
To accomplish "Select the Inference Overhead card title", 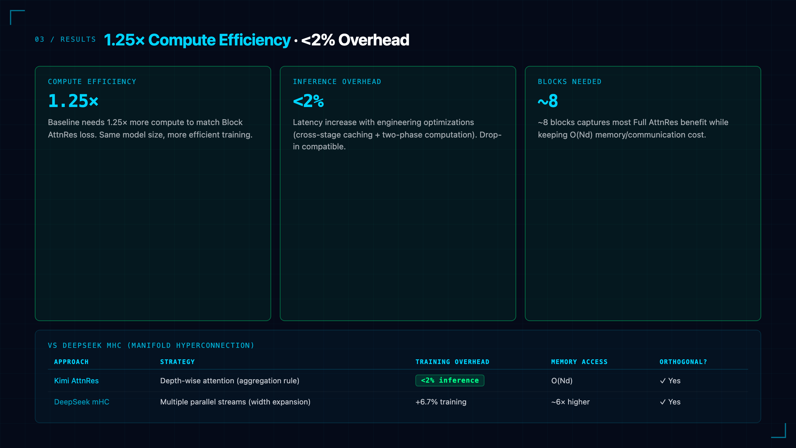I will click(337, 82).
